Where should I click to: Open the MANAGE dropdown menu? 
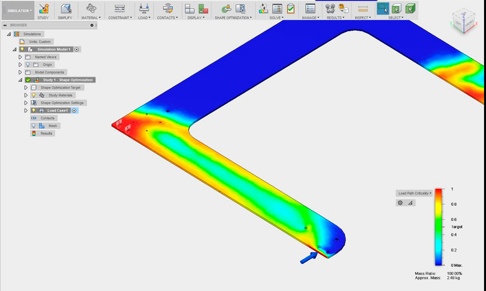[310, 17]
